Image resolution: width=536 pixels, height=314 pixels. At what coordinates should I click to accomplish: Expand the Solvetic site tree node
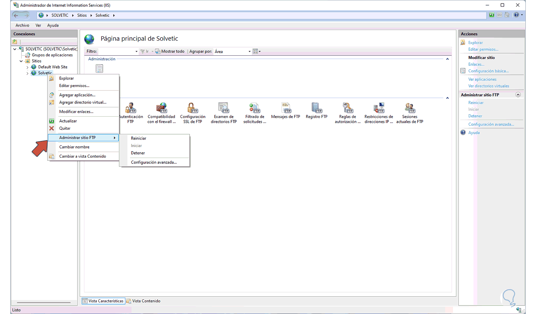tap(27, 73)
